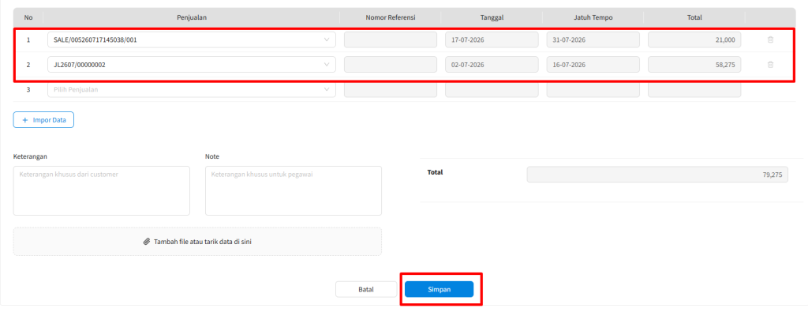Click the Penjualan column header
Image resolution: width=808 pixels, height=312 pixels.
click(x=192, y=17)
